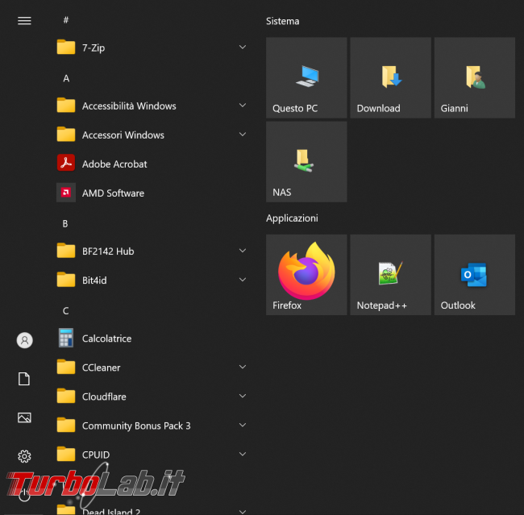Open the Documents sidebar icon
This screenshot has width=524, height=515.
(24, 379)
